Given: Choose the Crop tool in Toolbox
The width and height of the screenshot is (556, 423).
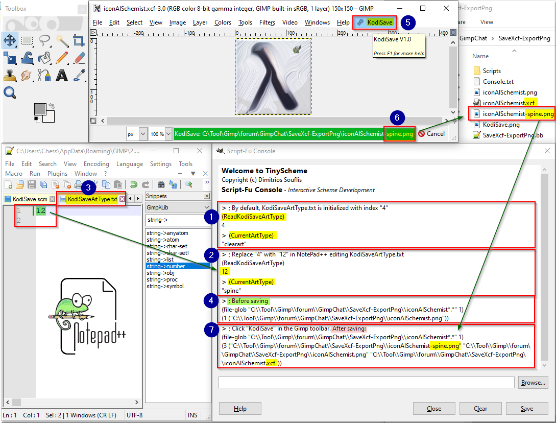Looking at the screenshot, I should tap(79, 40).
